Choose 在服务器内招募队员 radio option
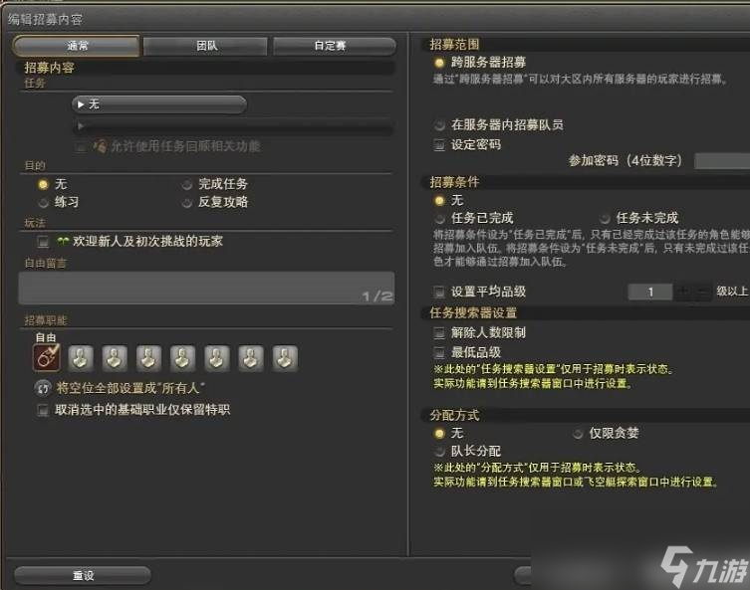750x590 pixels. click(x=439, y=125)
